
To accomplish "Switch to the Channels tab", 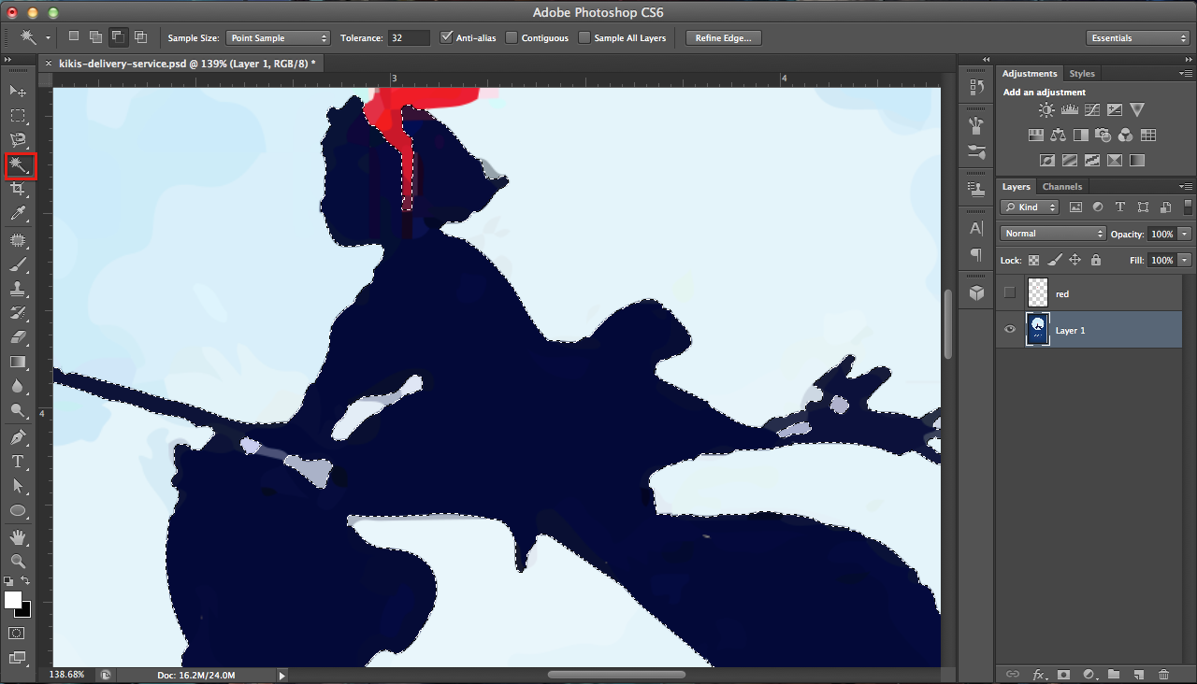I will (x=1062, y=187).
